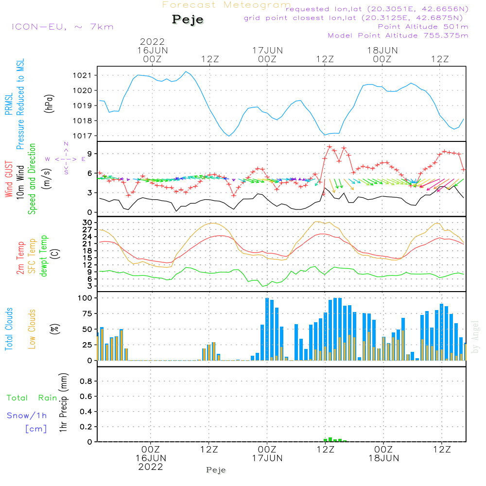The width and height of the screenshot is (486, 486).
Task: Select the requested lon,lat coordinates text
Action: click(x=377, y=9)
